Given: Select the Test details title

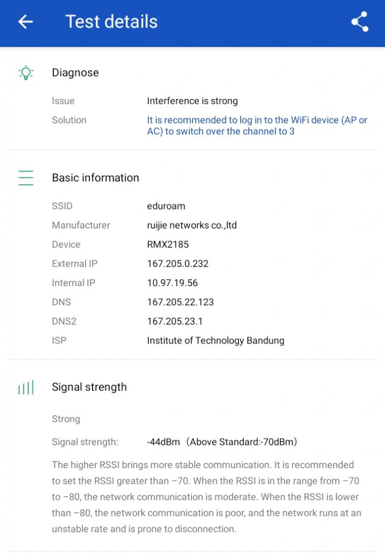Looking at the screenshot, I should point(111,22).
